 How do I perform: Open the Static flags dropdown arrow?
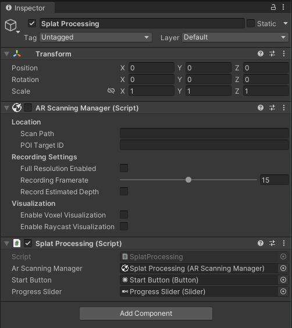pyautogui.click(x=286, y=23)
